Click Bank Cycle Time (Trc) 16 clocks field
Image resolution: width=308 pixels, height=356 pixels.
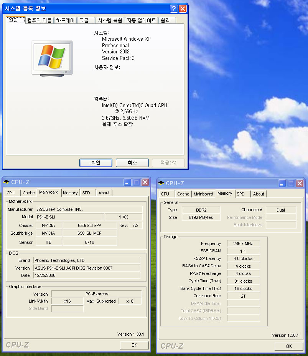click(243, 288)
